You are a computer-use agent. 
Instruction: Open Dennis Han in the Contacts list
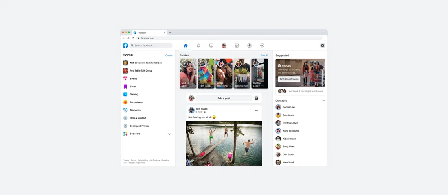[x=288, y=107]
